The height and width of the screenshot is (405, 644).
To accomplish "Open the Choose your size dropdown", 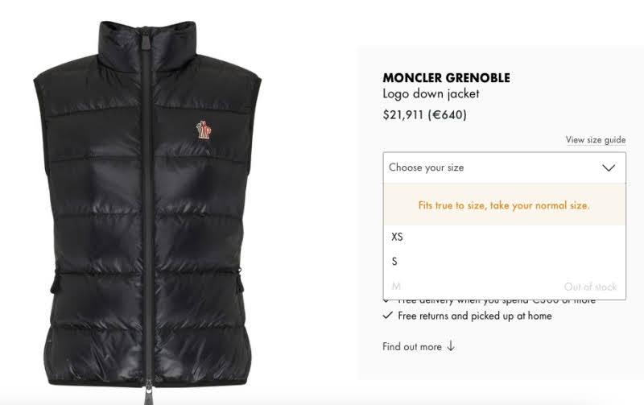I will click(505, 167).
